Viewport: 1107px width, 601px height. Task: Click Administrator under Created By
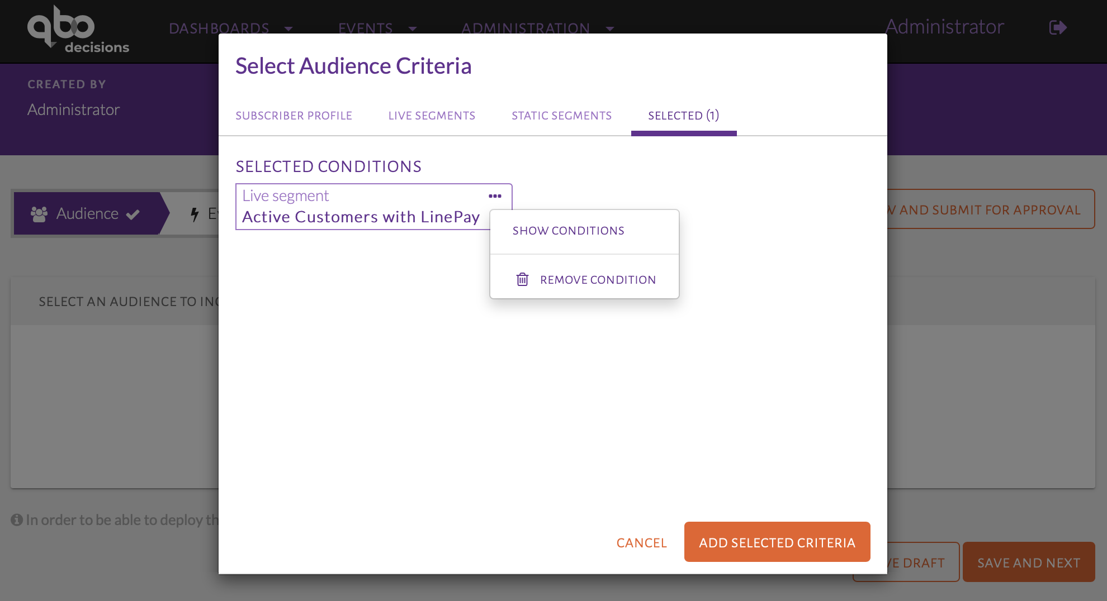pyautogui.click(x=74, y=109)
